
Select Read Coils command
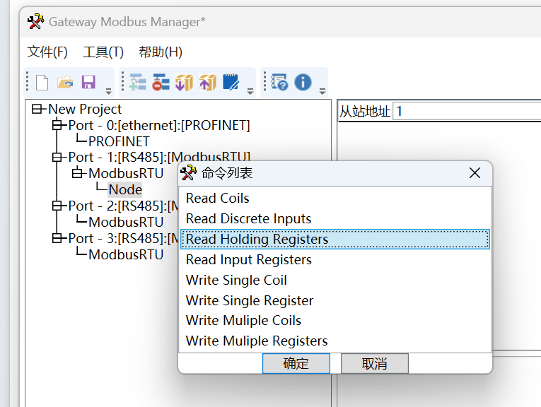coord(335,198)
